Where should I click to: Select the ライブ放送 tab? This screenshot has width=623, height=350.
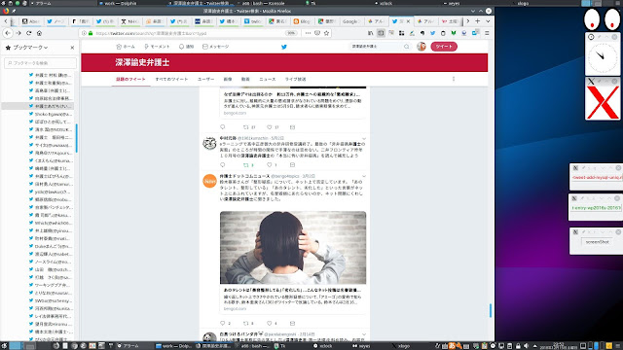click(x=296, y=79)
